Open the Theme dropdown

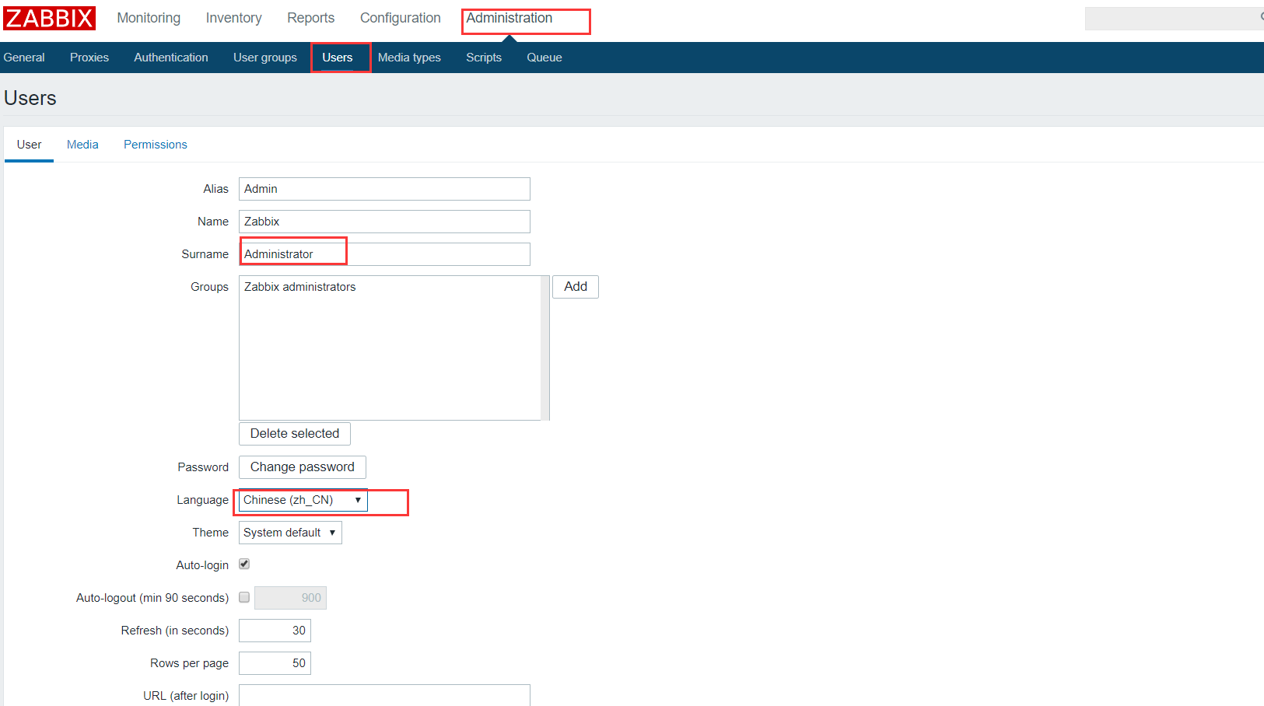pos(290,533)
